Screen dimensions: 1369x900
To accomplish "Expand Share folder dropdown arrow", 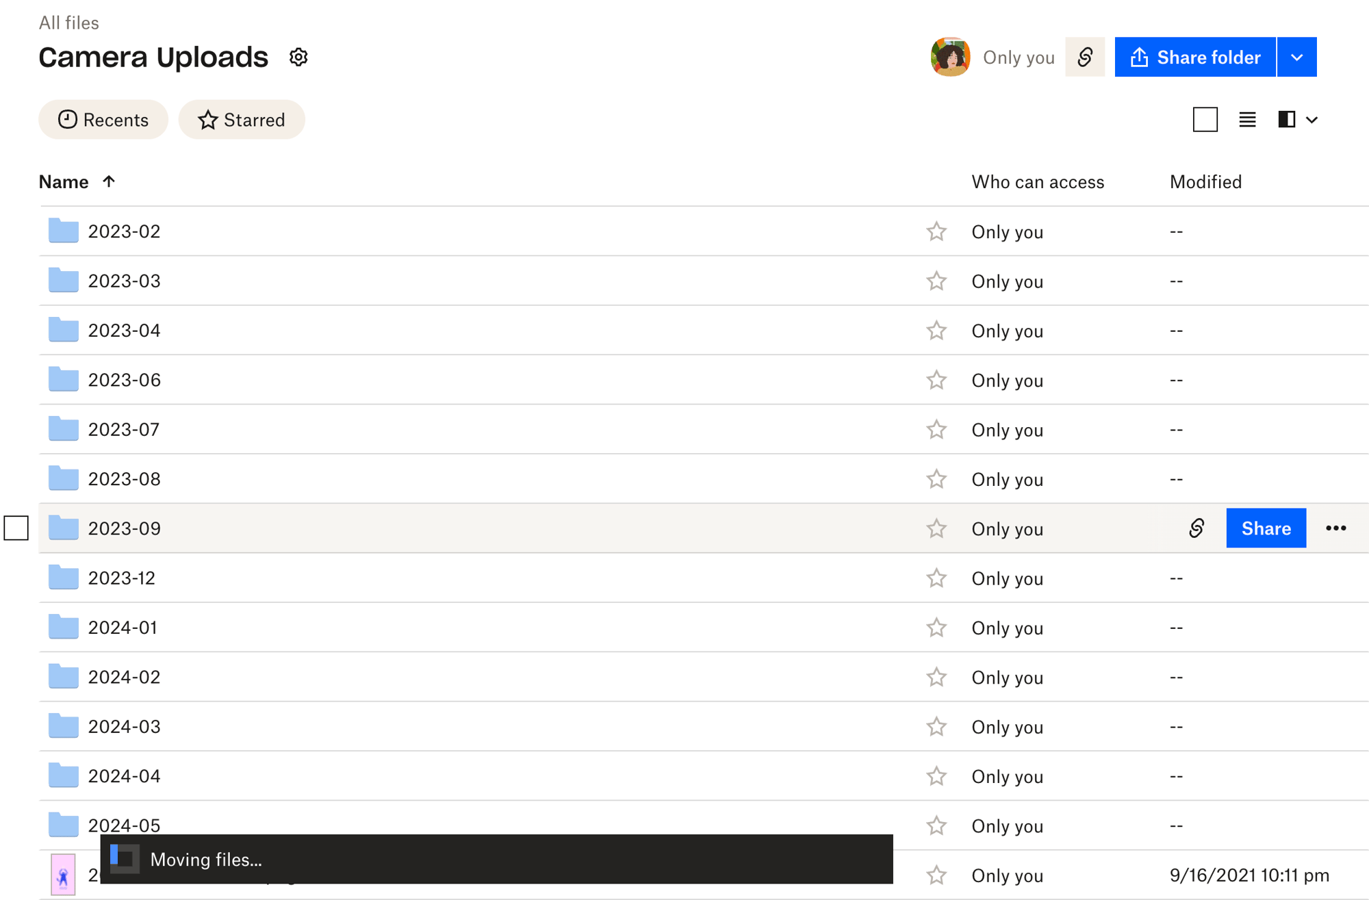I will pos(1296,57).
